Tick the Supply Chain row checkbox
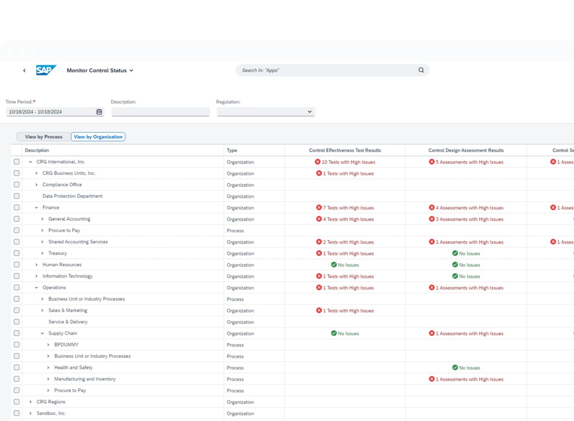 pos(16,333)
